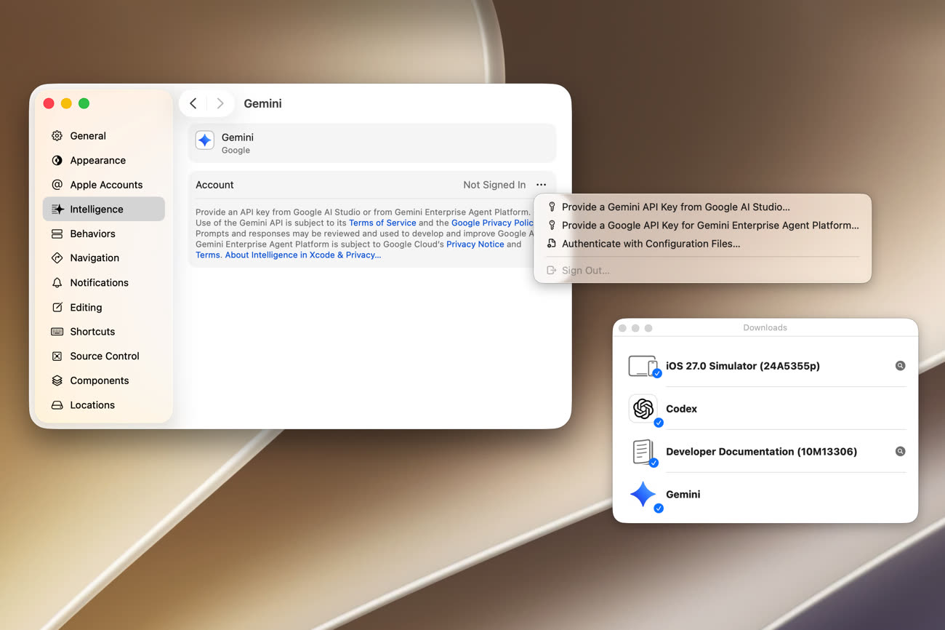Open the Google Privacy Policy link
Viewport: 945px width, 630px height.
pos(492,223)
